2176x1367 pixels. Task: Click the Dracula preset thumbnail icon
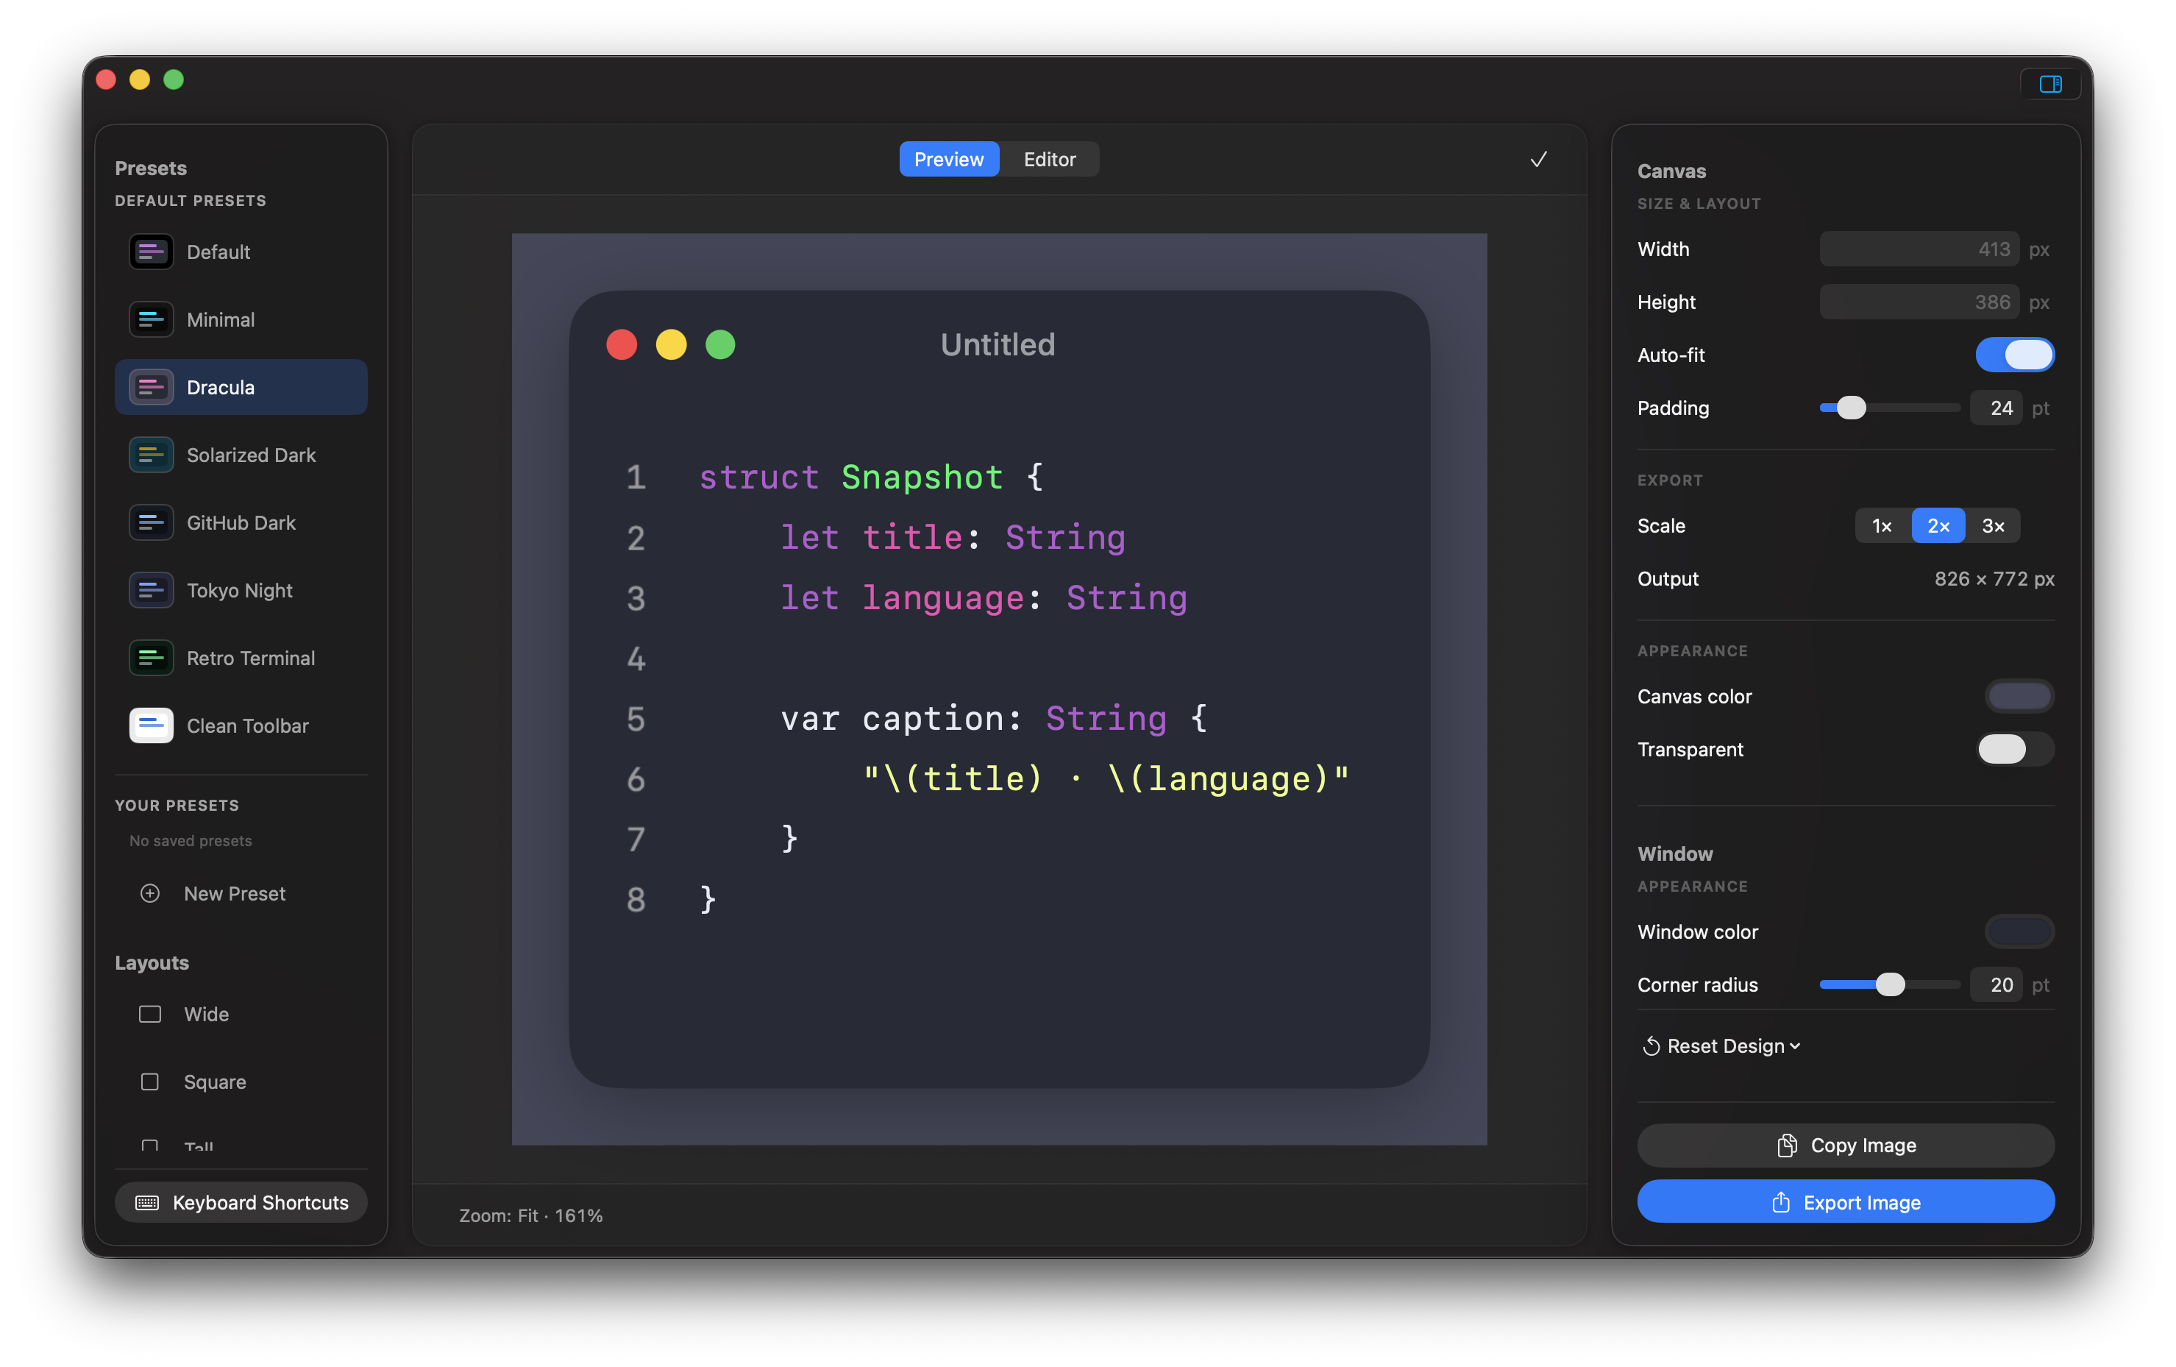pyautogui.click(x=151, y=388)
